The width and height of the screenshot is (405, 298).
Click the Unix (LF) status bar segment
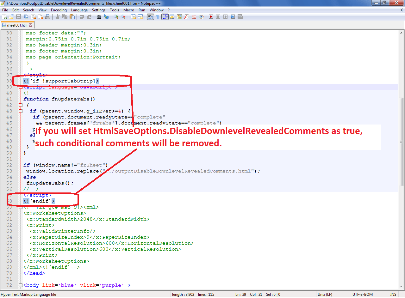click(325, 294)
